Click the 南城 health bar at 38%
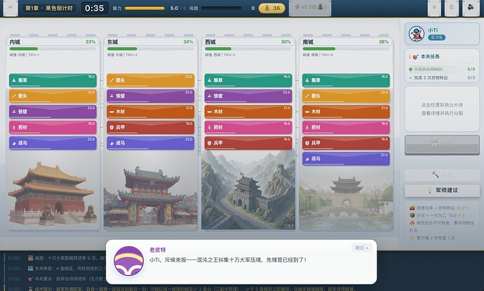This screenshot has width=484, height=291. click(x=346, y=49)
